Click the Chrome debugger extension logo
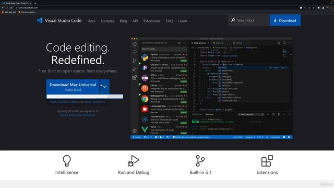 (x=145, y=99)
